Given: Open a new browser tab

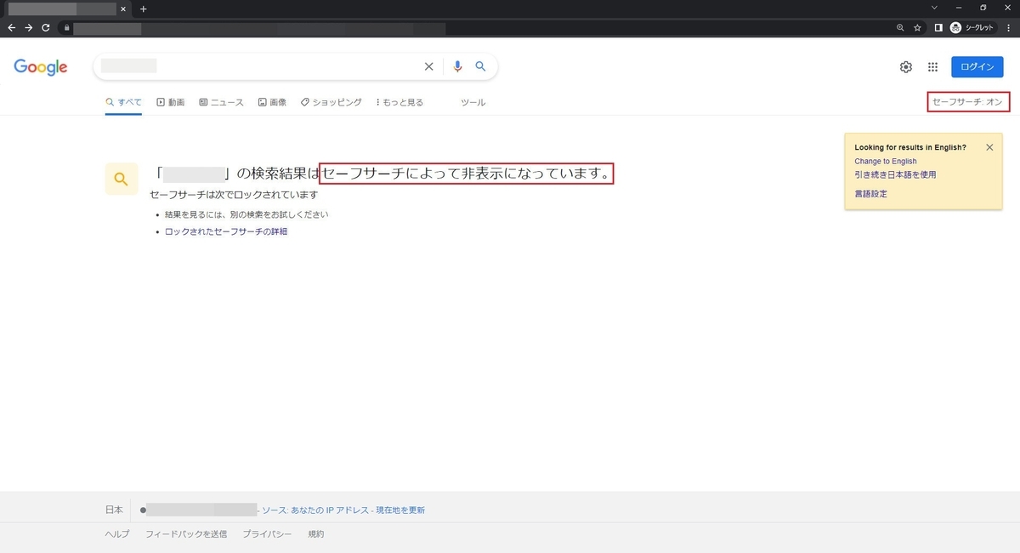Looking at the screenshot, I should click(143, 9).
